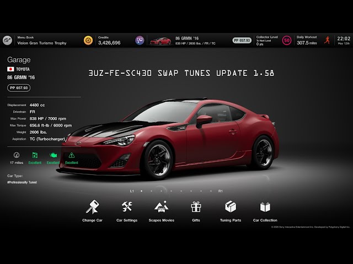Click the 86 GRMN '16 name in top bar

(187, 38)
